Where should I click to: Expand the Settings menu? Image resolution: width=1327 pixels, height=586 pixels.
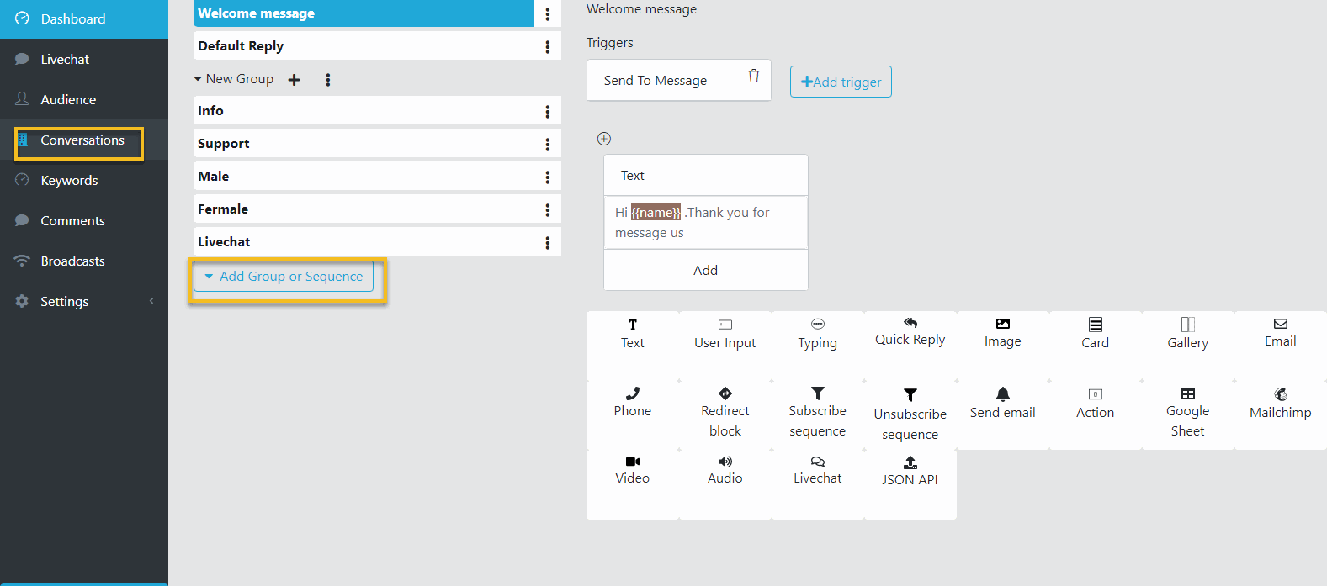84,301
